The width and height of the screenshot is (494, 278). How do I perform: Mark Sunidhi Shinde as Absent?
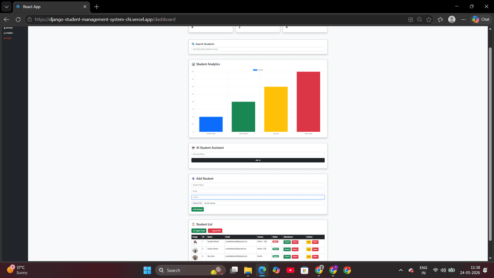[295, 242]
